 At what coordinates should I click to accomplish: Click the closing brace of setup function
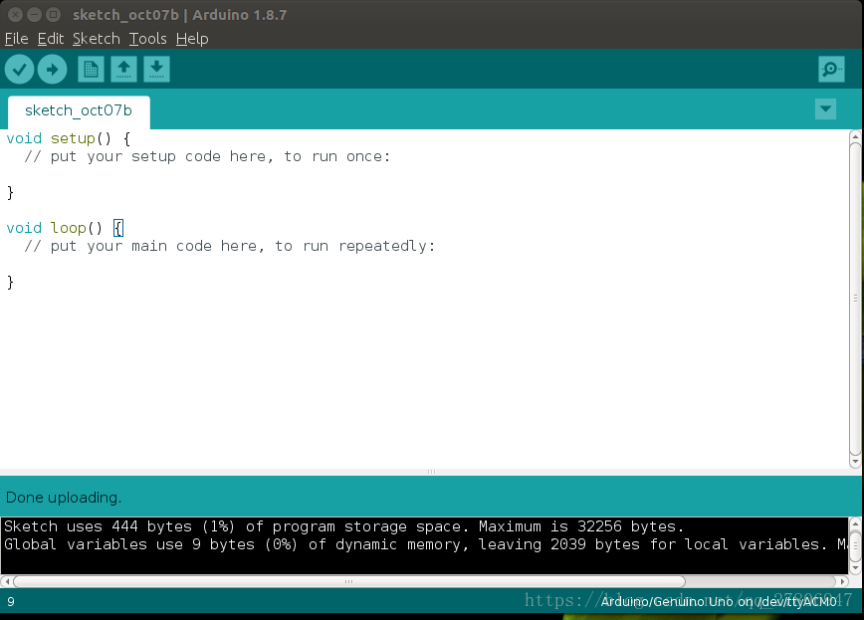click(11, 192)
